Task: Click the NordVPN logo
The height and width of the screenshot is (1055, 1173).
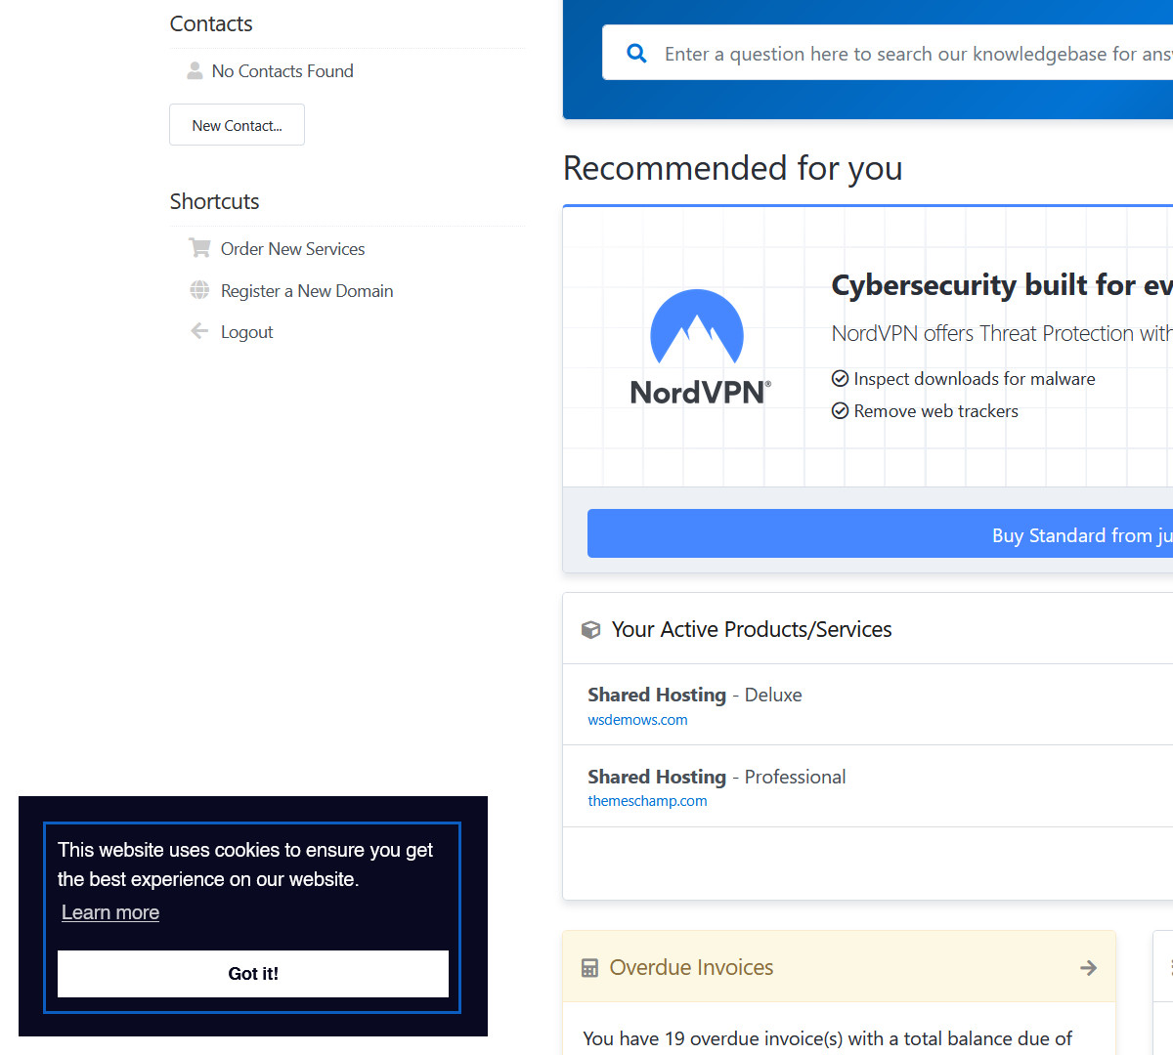Action: [x=698, y=348]
